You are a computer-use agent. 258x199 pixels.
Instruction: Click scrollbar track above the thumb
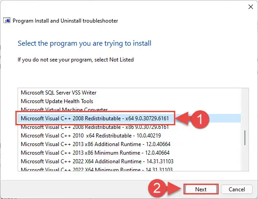coord(245,109)
